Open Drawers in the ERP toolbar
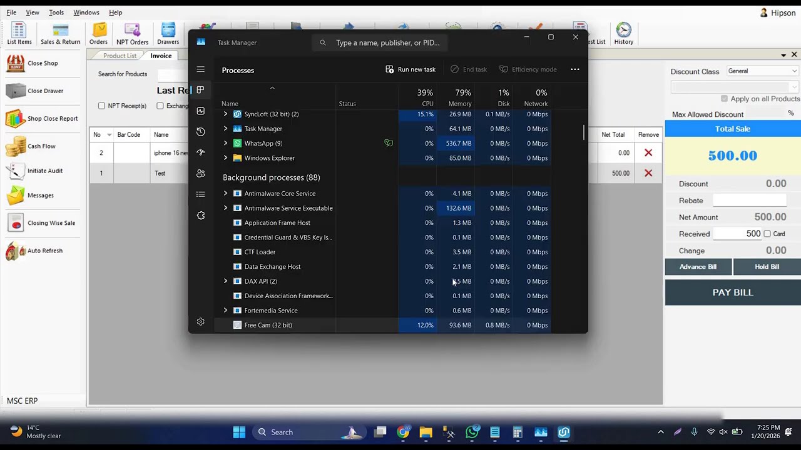Screen dimensions: 801x450 (168, 34)
